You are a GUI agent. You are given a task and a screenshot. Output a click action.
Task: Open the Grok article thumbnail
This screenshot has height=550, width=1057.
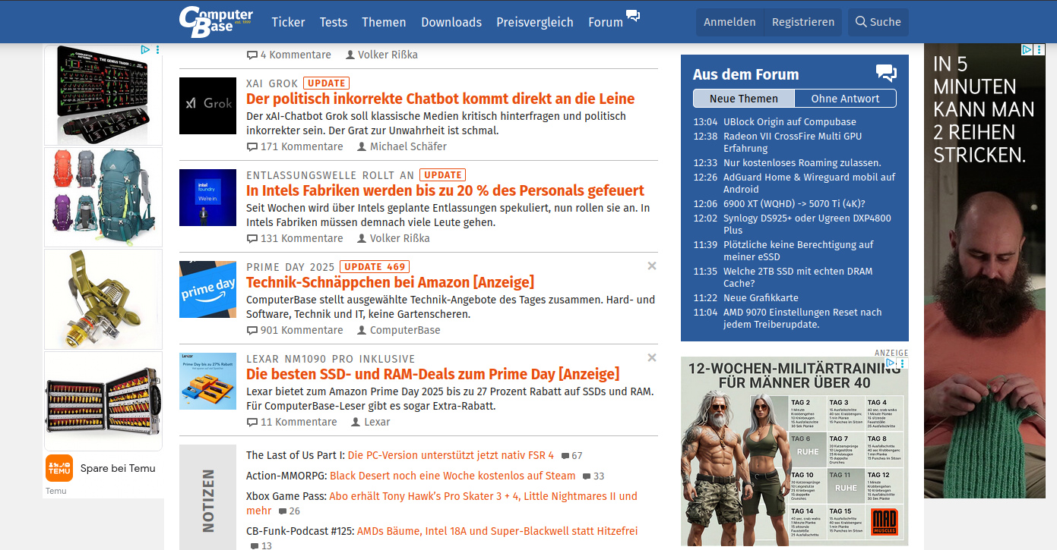[208, 105]
